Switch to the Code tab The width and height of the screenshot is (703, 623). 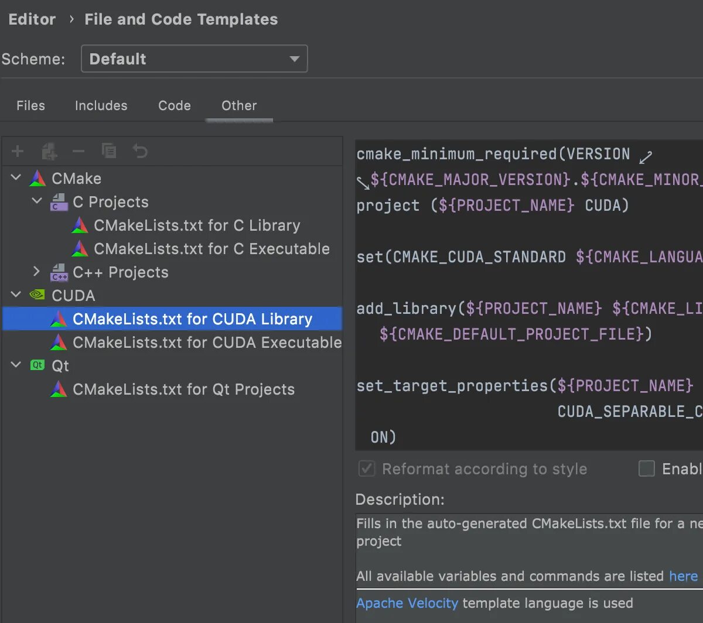pos(175,106)
